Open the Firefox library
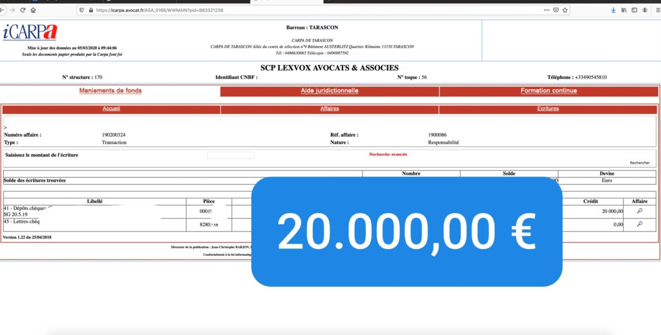 tap(624, 10)
